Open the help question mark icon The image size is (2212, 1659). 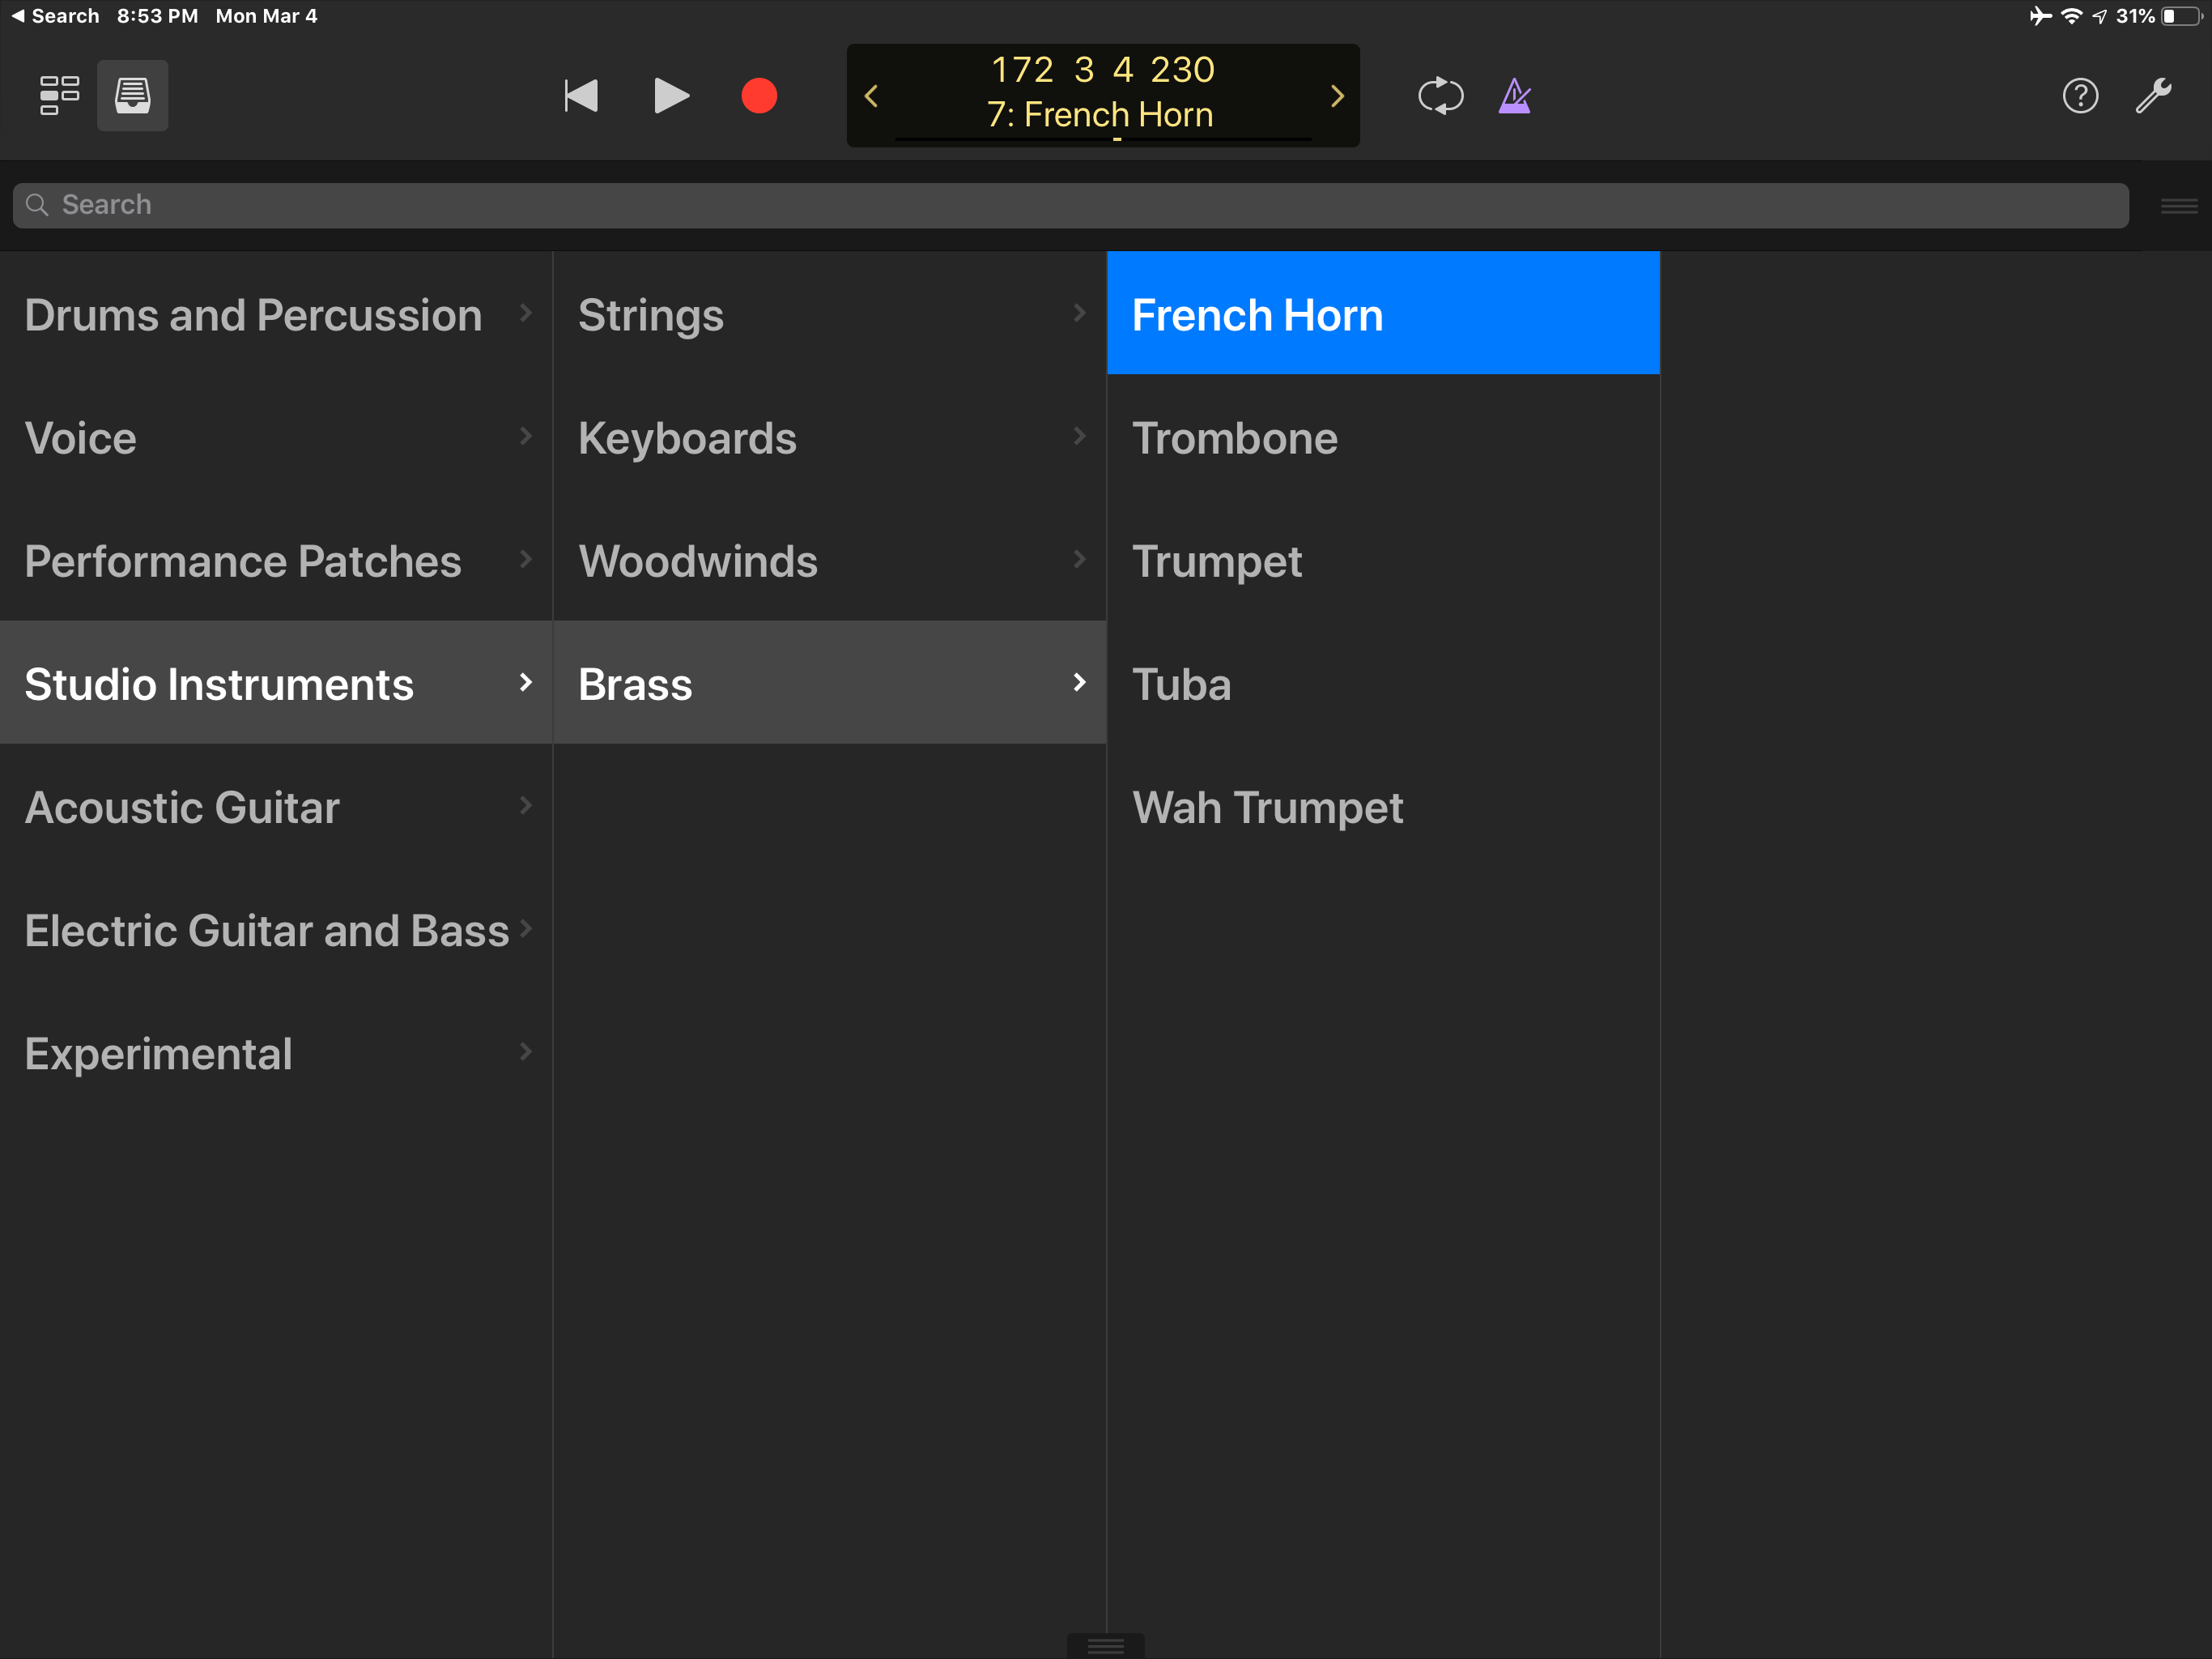(2080, 96)
